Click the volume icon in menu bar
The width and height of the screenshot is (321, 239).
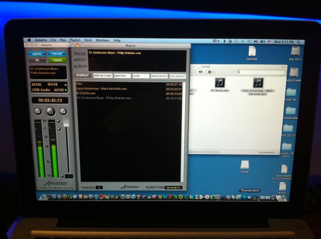pyautogui.click(x=256, y=41)
